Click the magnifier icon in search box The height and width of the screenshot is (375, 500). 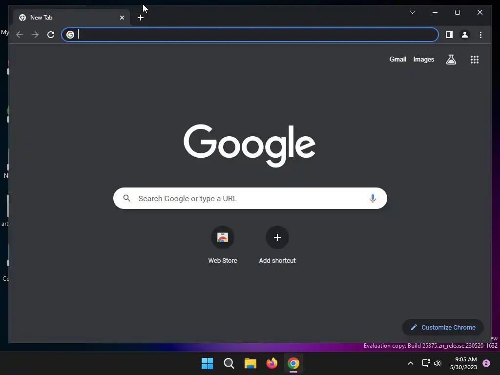coord(126,198)
